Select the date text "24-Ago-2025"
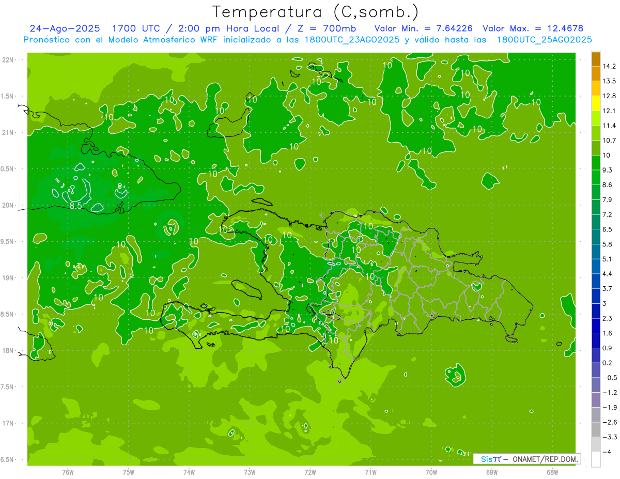 pos(65,28)
